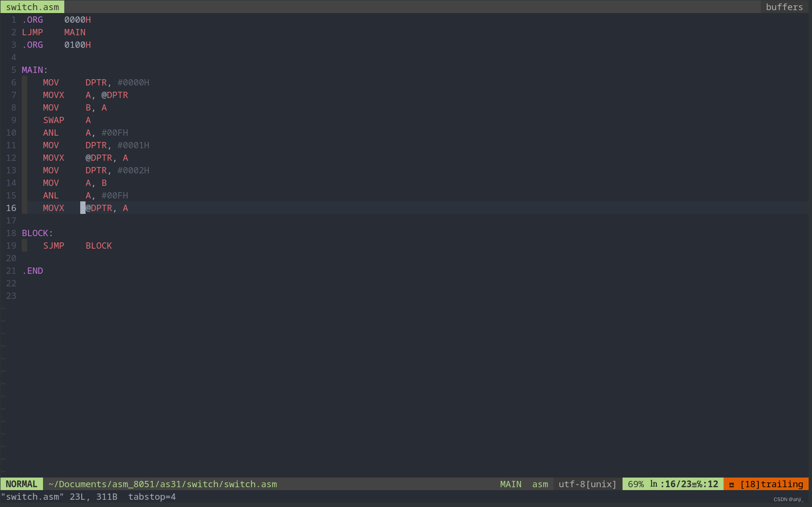Click the .END directive
812x507 pixels.
pos(32,271)
